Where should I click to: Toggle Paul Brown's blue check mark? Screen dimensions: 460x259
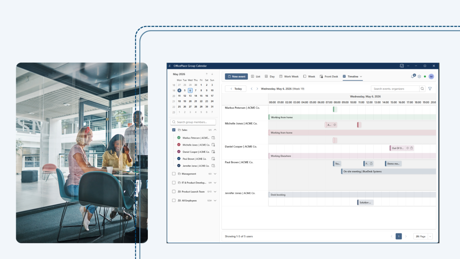click(179, 159)
